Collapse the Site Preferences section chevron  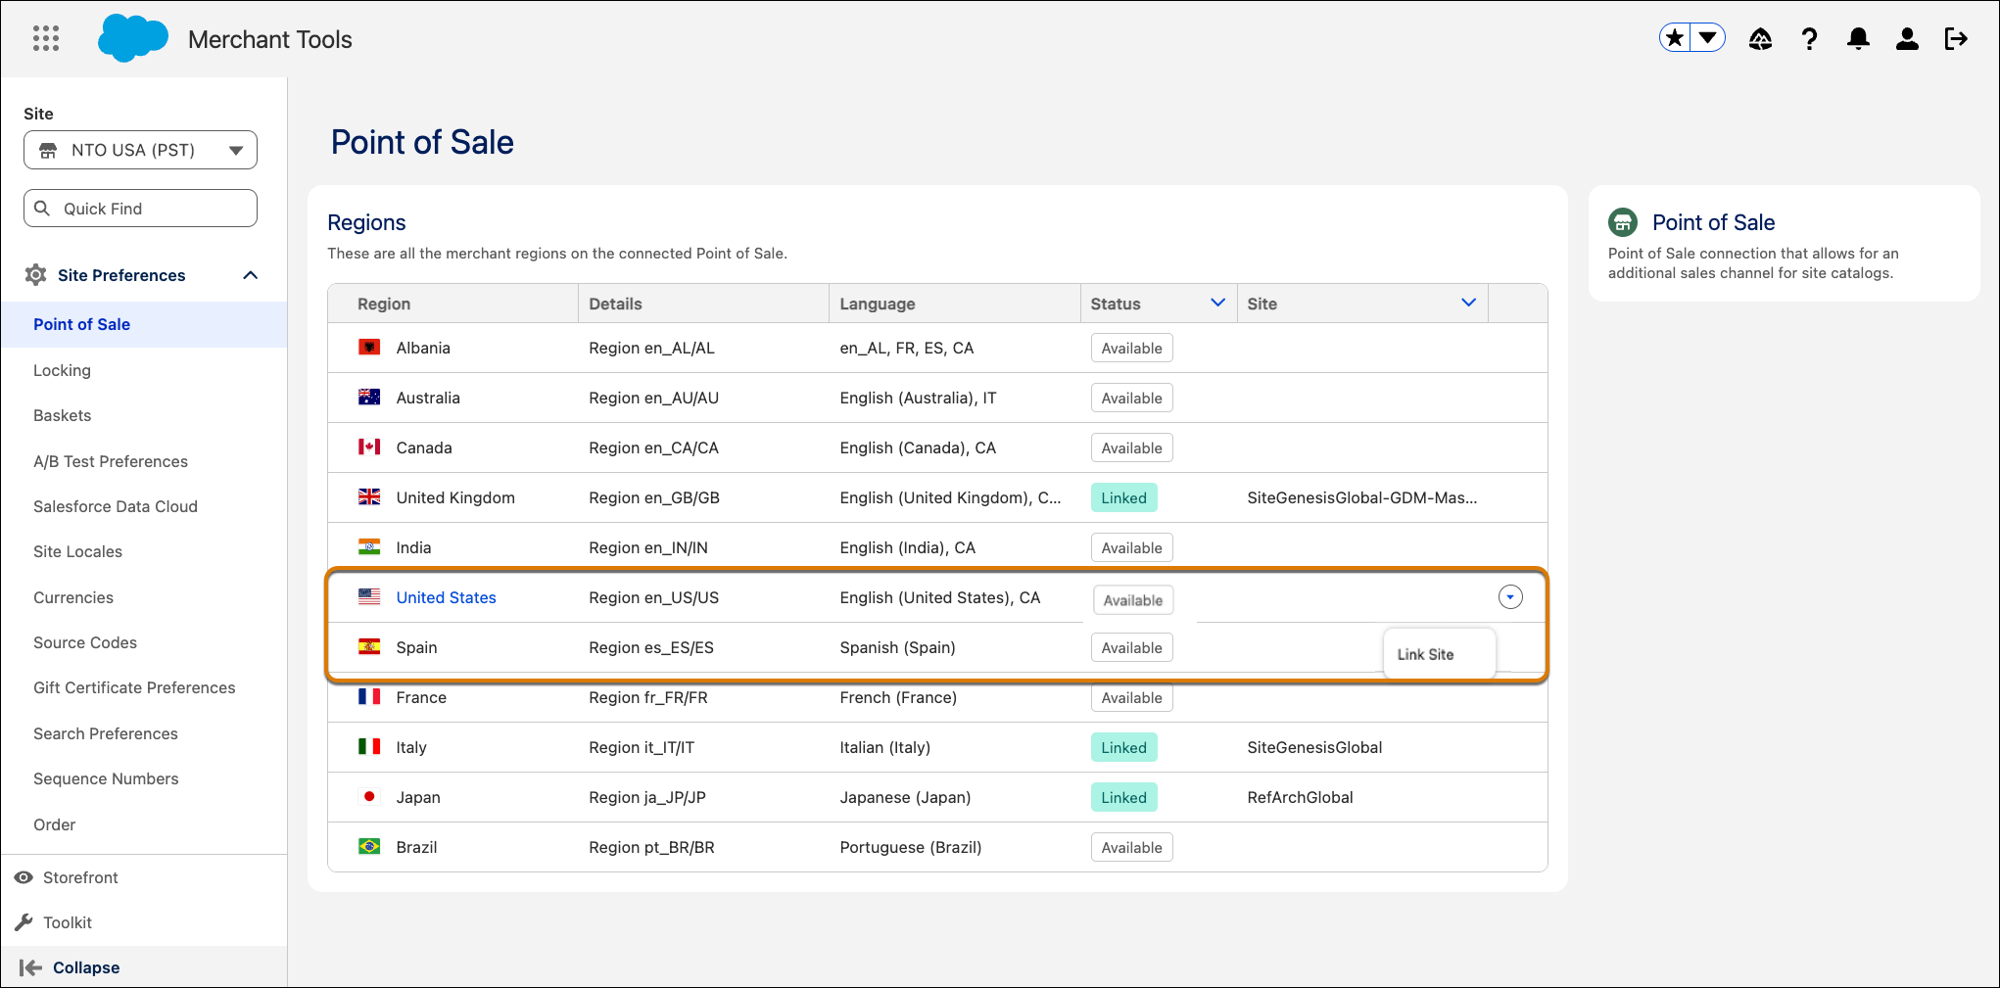[251, 275]
